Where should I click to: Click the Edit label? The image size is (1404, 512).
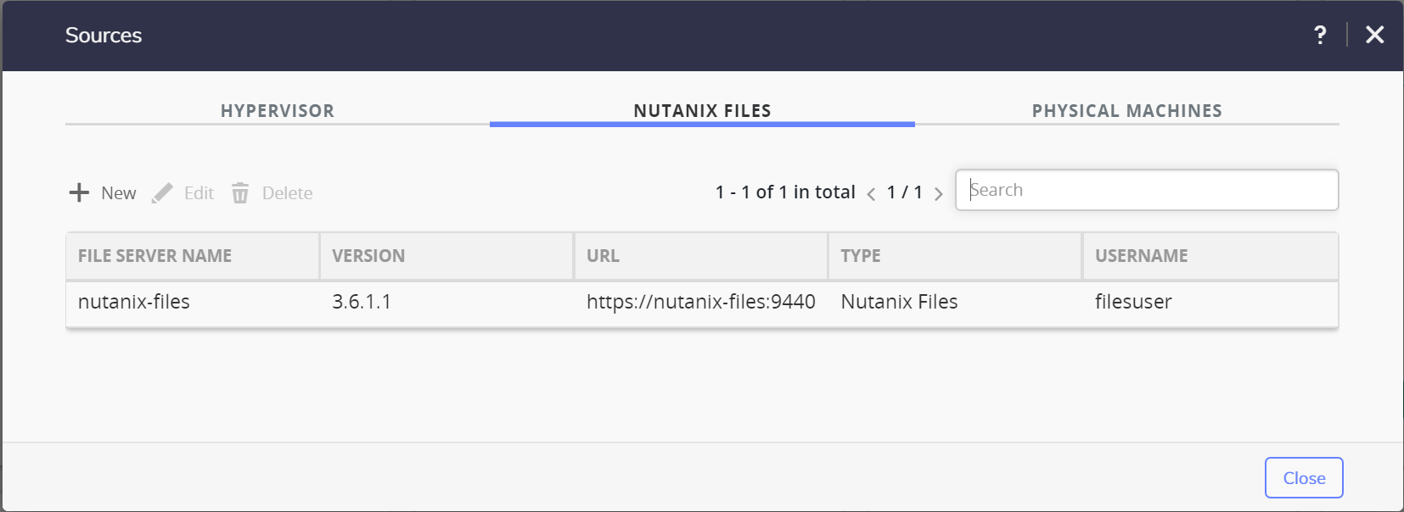199,193
